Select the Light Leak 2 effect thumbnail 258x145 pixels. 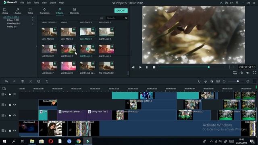point(106,32)
